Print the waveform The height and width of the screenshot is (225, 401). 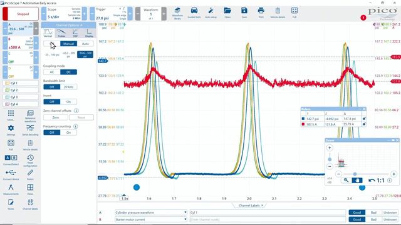[261, 13]
